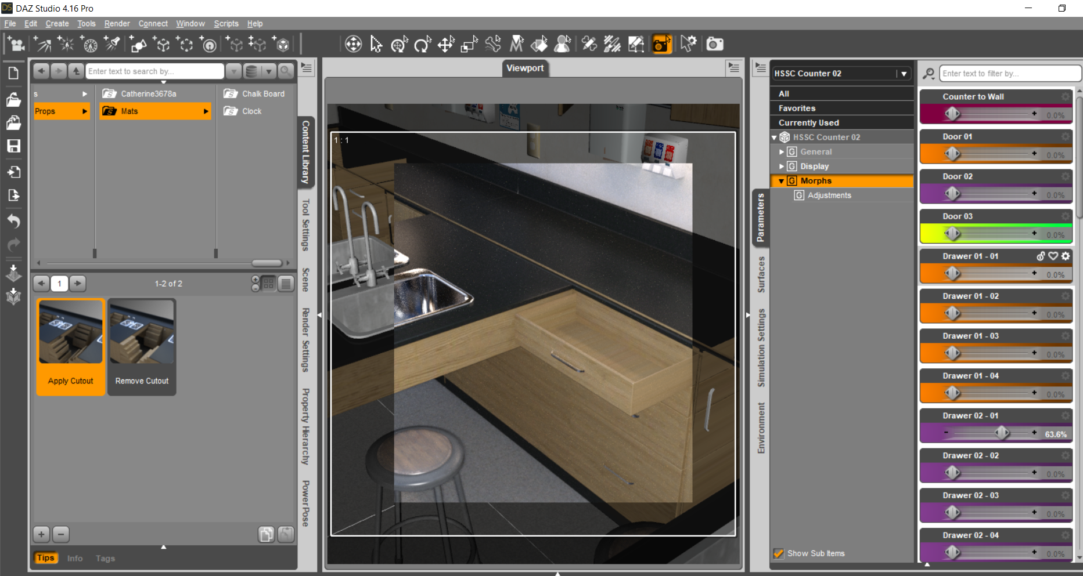Viewport: 1083px width, 576px height.
Task: Select the Adjustments subgroup
Action: coord(829,195)
